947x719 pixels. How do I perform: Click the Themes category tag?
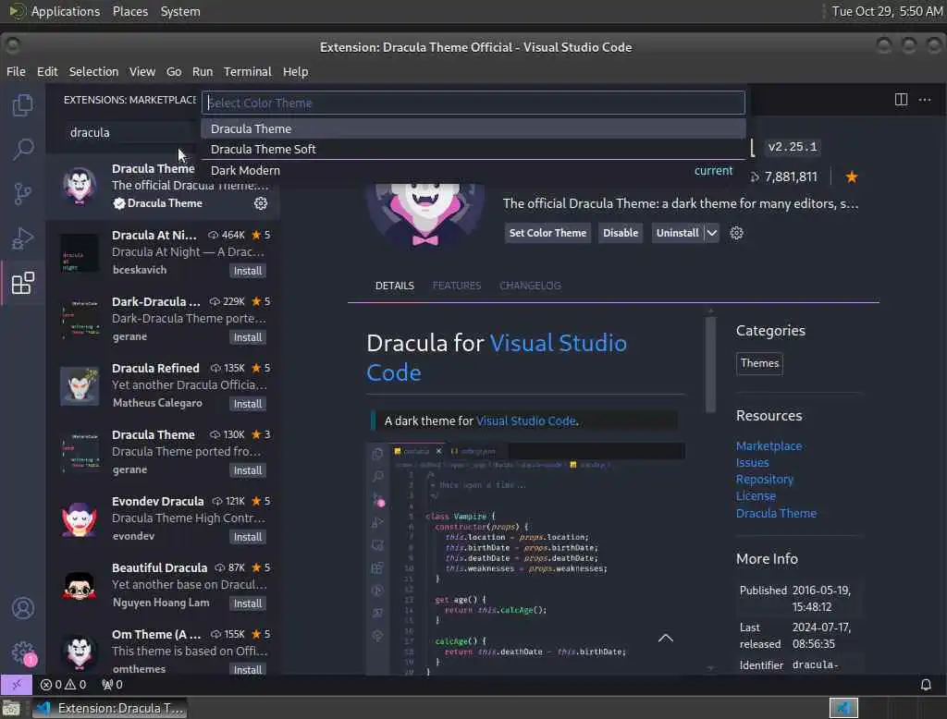point(759,363)
